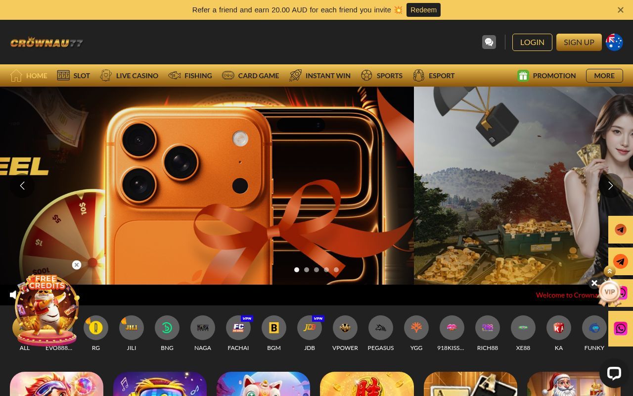633x396 pixels.
Task: Open the lucky cat game thumbnail
Action: point(263,384)
